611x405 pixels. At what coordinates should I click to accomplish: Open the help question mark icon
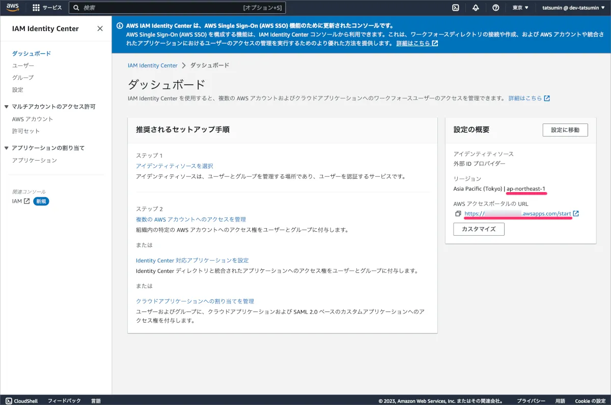(x=495, y=8)
